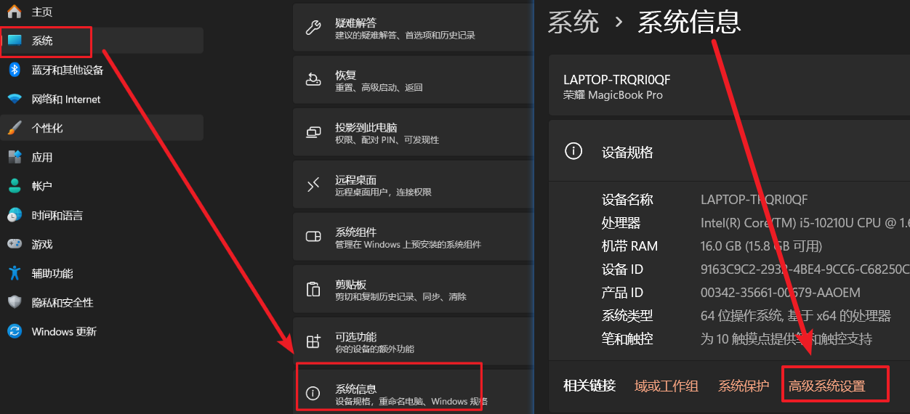Click the optional features icon beside 可选功能
This screenshot has height=414, width=910.
pos(313,341)
